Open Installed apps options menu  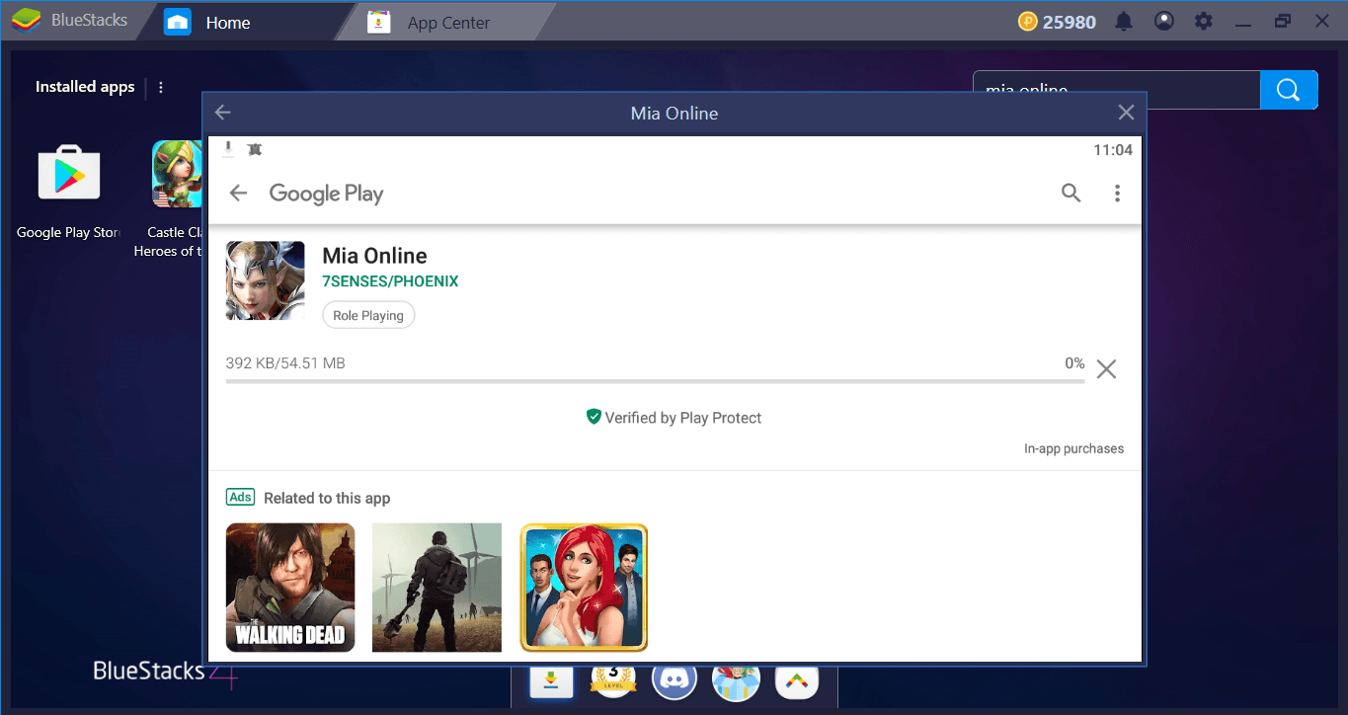click(x=161, y=87)
